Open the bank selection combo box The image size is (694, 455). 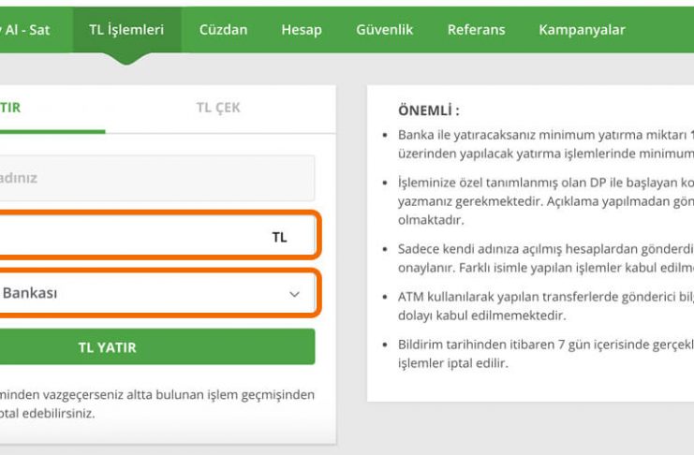(x=157, y=293)
